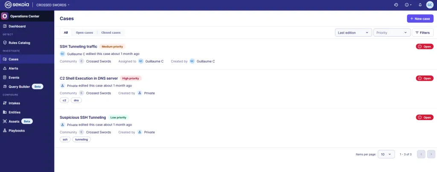Screen dimensions: 437x172
Task: Click the Entities building icon
Action: click(x=4, y=112)
